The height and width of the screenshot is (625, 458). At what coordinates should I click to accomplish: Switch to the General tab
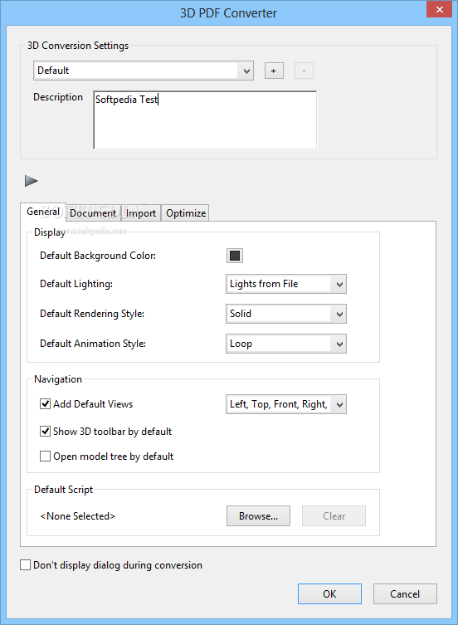(43, 212)
